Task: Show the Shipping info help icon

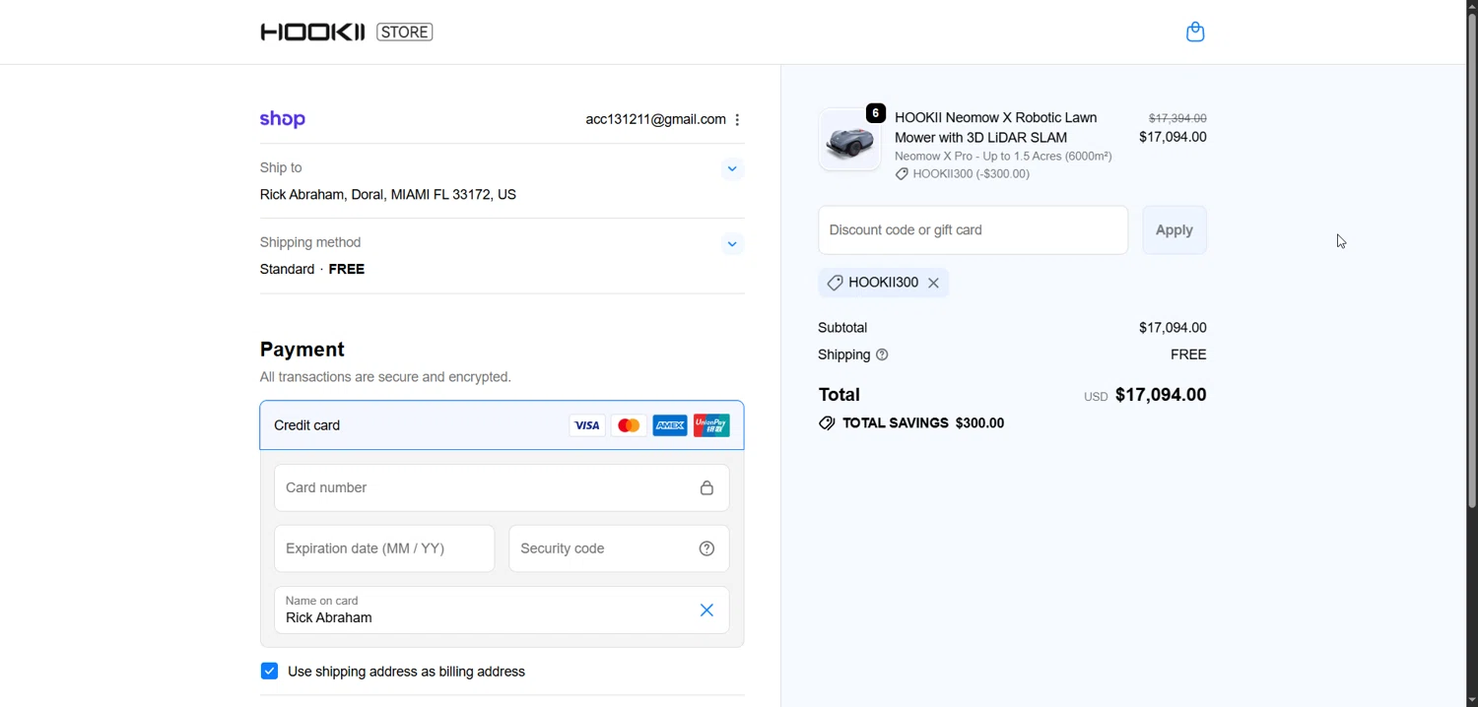Action: 882,354
